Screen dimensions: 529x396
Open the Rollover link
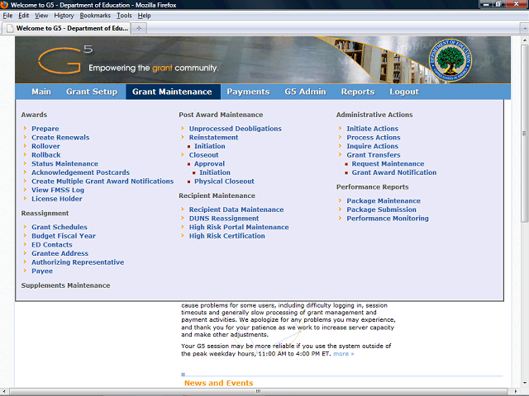45,146
